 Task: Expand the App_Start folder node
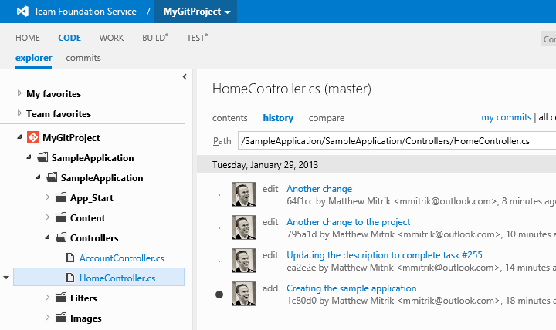[48, 197]
